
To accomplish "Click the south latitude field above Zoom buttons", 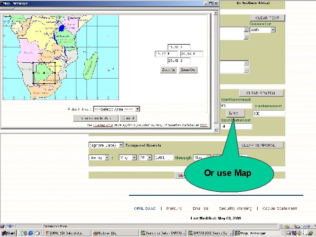I will 179,61.
